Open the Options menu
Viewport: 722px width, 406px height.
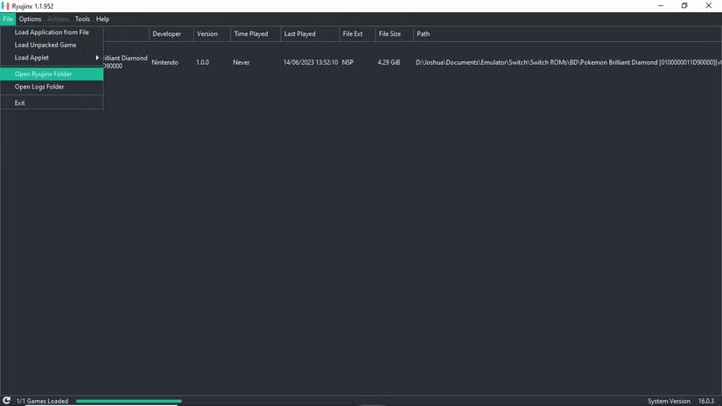[x=30, y=19]
